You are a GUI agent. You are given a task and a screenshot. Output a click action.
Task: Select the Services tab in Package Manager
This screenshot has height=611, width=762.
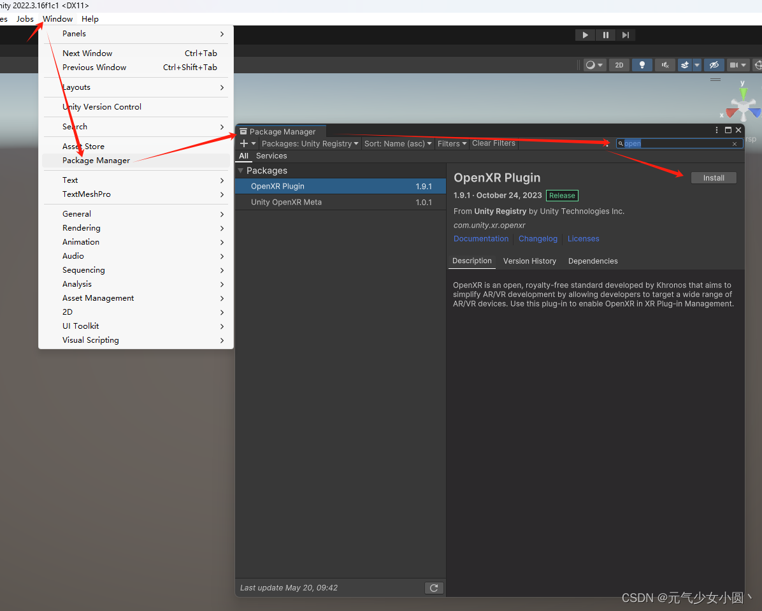pos(271,156)
